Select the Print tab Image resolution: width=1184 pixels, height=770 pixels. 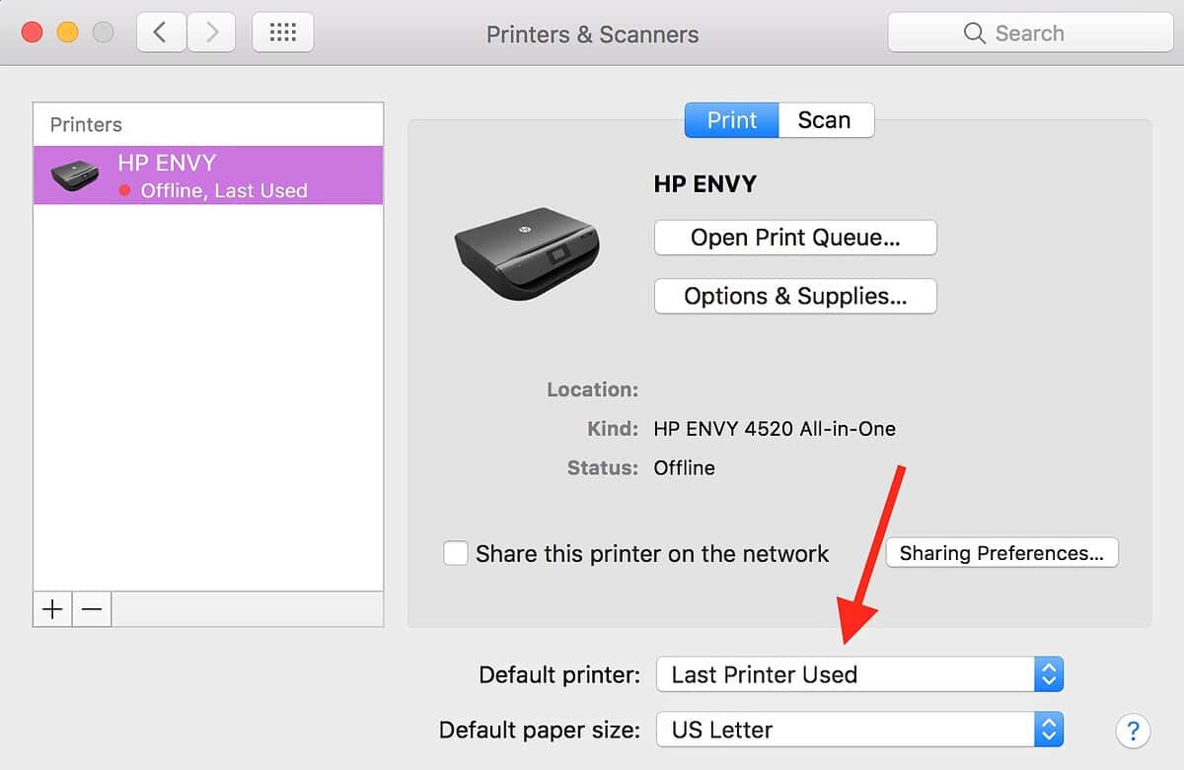point(730,119)
